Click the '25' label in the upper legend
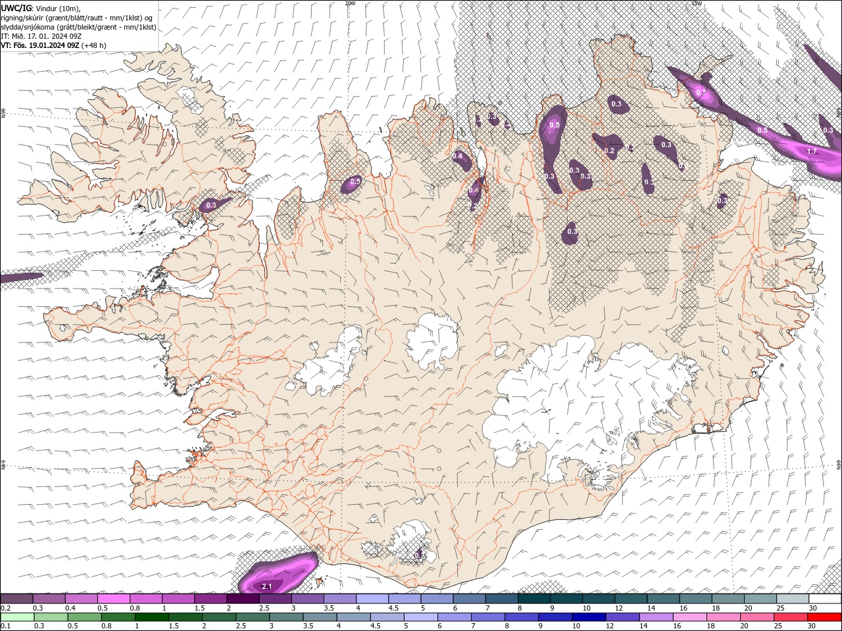 point(781,608)
